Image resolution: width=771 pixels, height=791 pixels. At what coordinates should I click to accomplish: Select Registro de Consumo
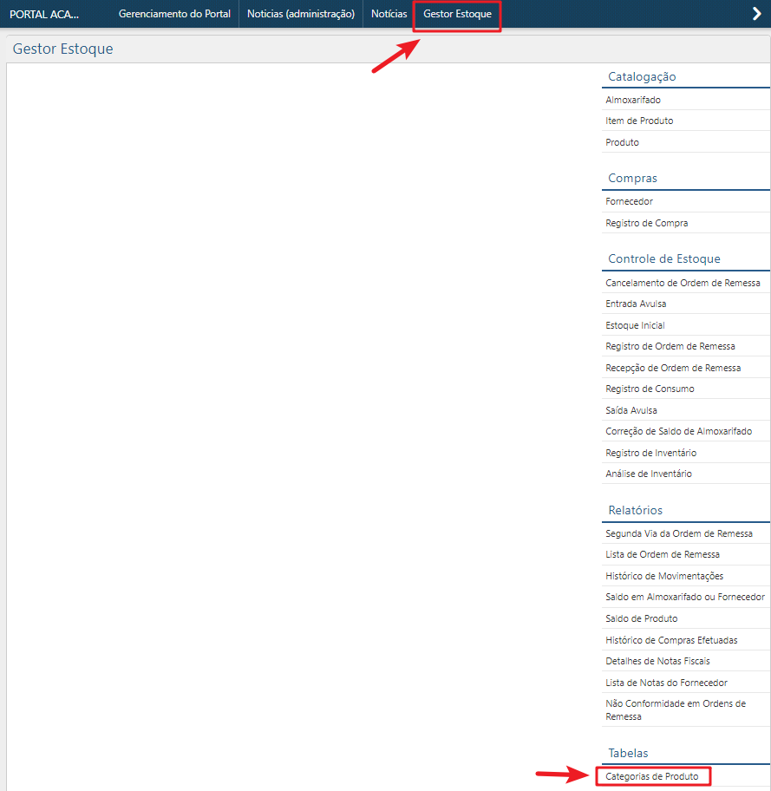tap(650, 389)
